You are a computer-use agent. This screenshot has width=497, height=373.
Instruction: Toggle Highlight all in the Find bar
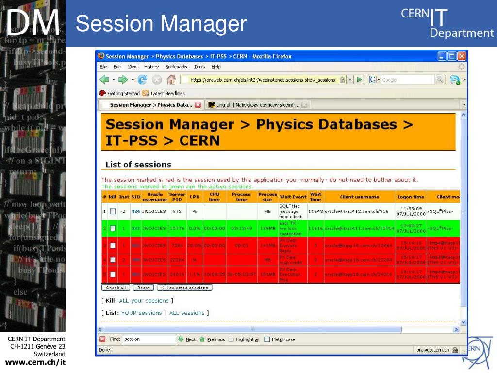tap(244, 339)
